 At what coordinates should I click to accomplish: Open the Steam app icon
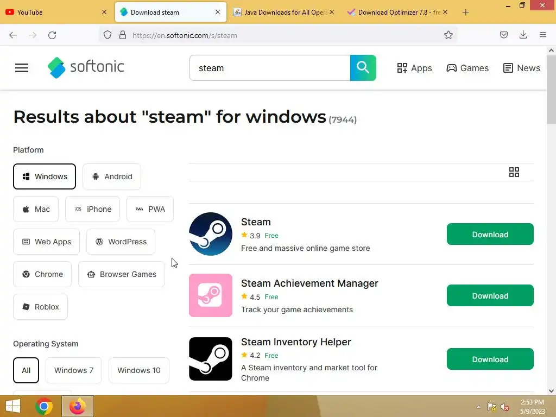point(211,234)
